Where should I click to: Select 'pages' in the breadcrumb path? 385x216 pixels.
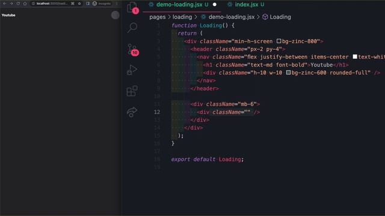[158, 17]
